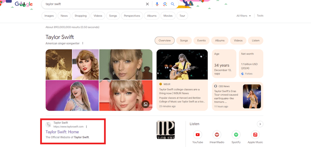Click the Net worth 1.1 billion USD card
Image resolution: width=311 pixels, height=147 pixels.
tap(251, 64)
